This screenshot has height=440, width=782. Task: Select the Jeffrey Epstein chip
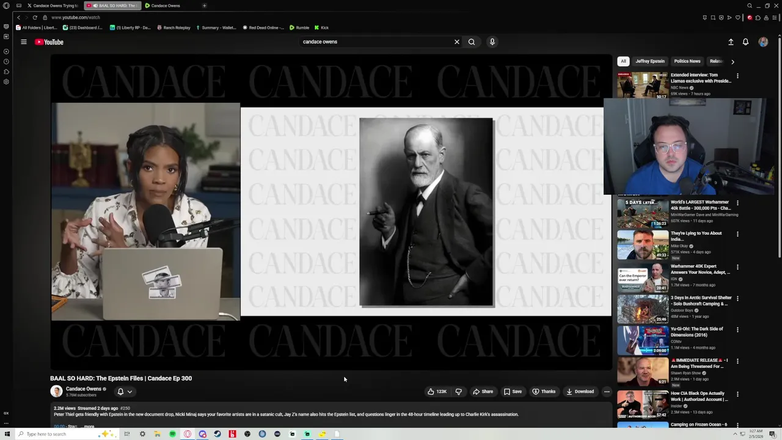[650, 61]
